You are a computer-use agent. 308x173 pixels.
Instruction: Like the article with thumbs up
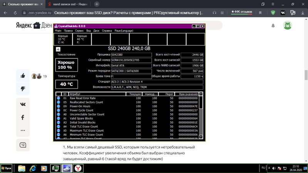coord(23,76)
